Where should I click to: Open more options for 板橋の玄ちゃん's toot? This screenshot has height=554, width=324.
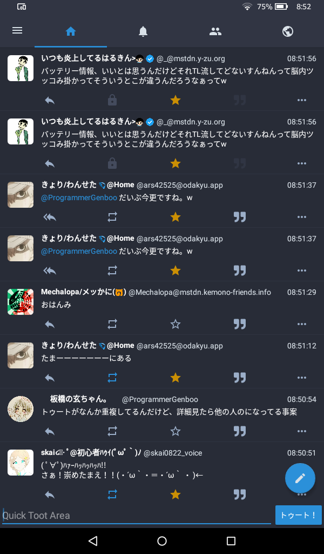(302, 431)
